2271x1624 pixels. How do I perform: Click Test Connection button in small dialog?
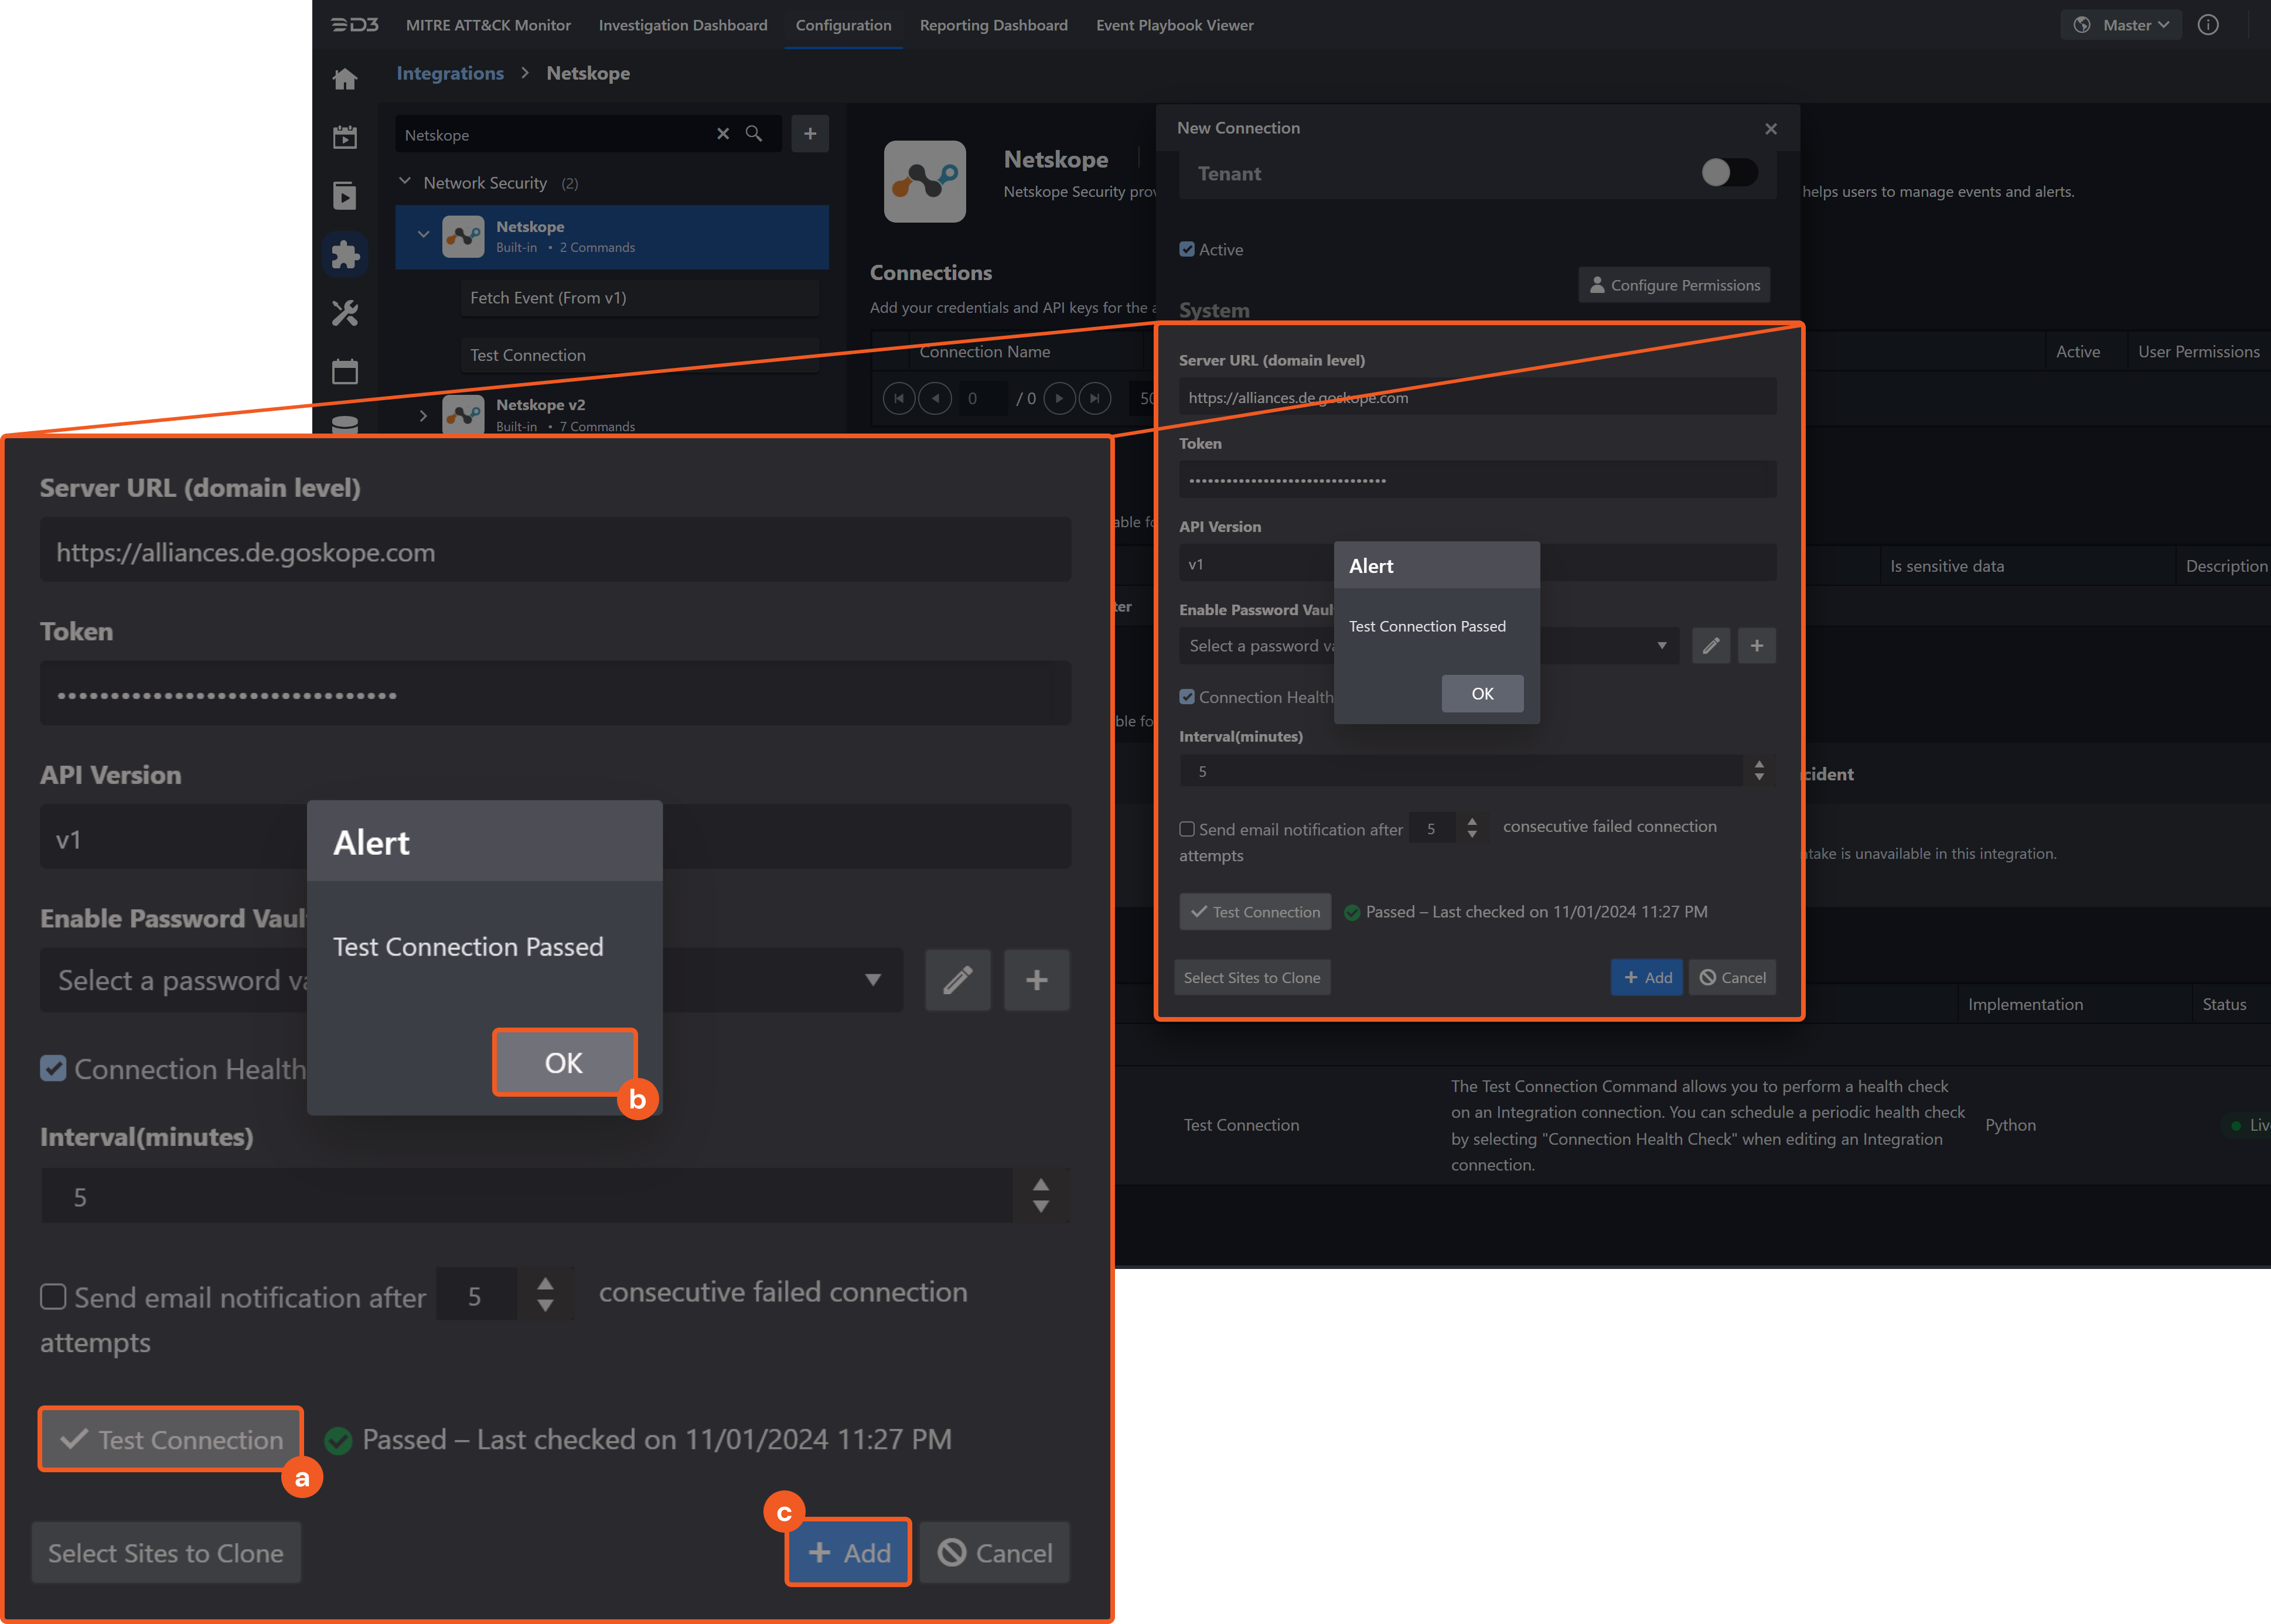(x=1255, y=912)
